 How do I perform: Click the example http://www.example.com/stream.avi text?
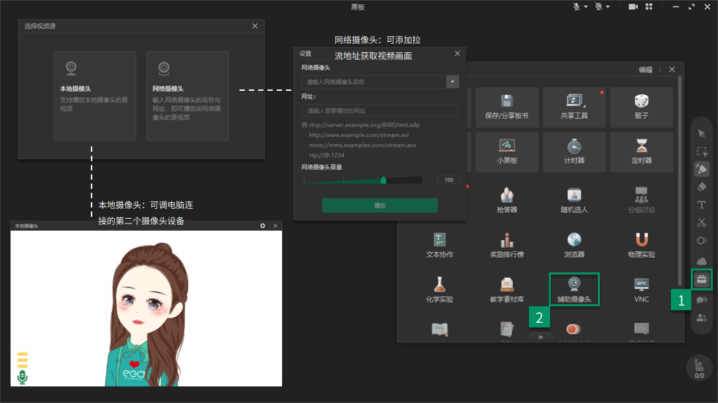coord(359,135)
